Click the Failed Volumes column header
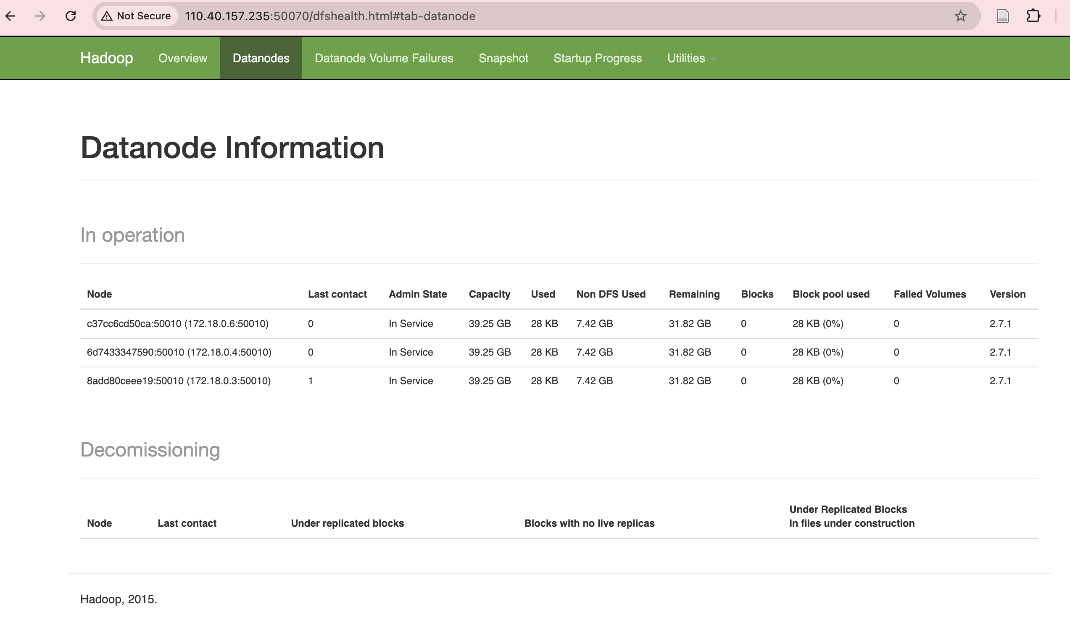This screenshot has height=628, width=1070. (x=930, y=294)
